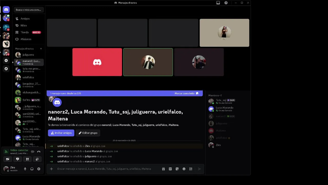Viewport: 328px width, 185px height.
Task: Open tutu me prov... group DM
Action: (29, 70)
